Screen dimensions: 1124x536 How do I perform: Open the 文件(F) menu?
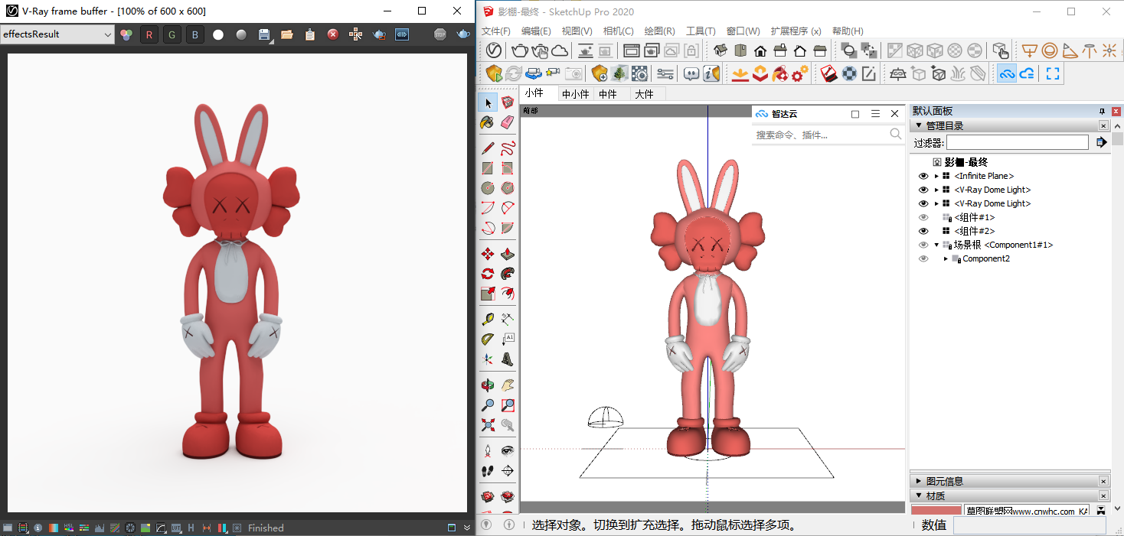click(495, 31)
